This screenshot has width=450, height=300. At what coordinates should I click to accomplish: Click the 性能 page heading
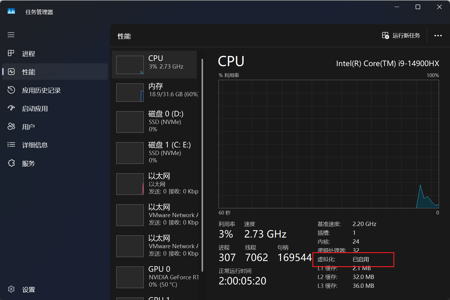point(124,36)
